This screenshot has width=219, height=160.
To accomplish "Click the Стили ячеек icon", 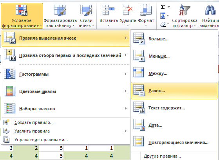I will pyautogui.click(x=86, y=10).
